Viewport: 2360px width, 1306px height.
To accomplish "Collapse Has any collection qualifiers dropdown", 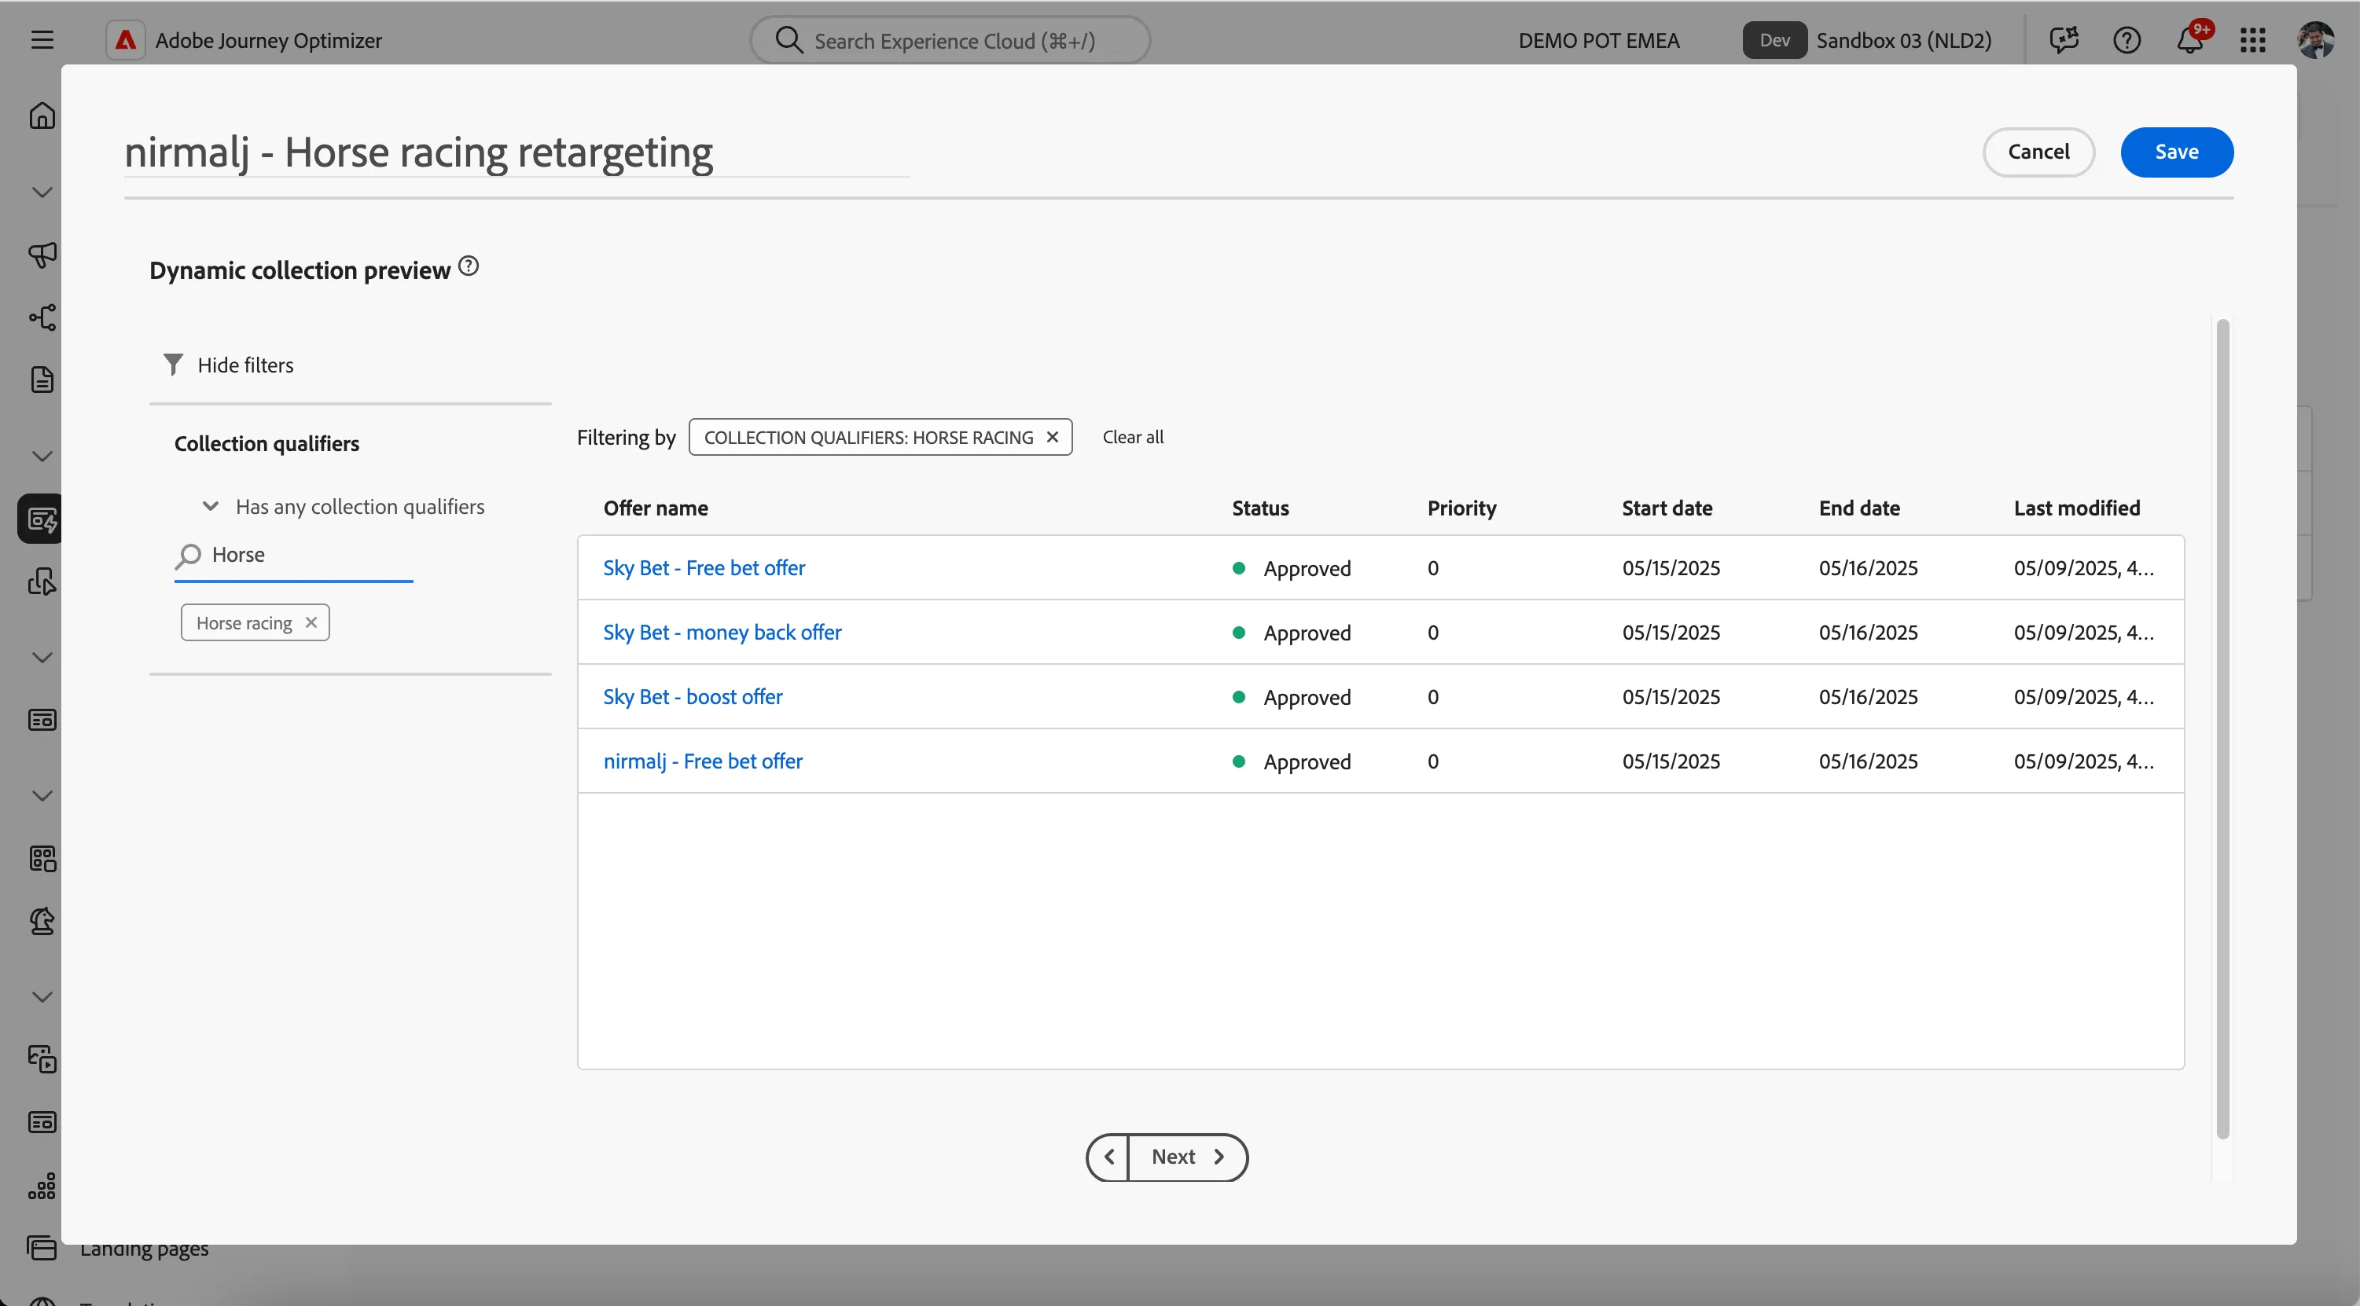I will [210, 507].
